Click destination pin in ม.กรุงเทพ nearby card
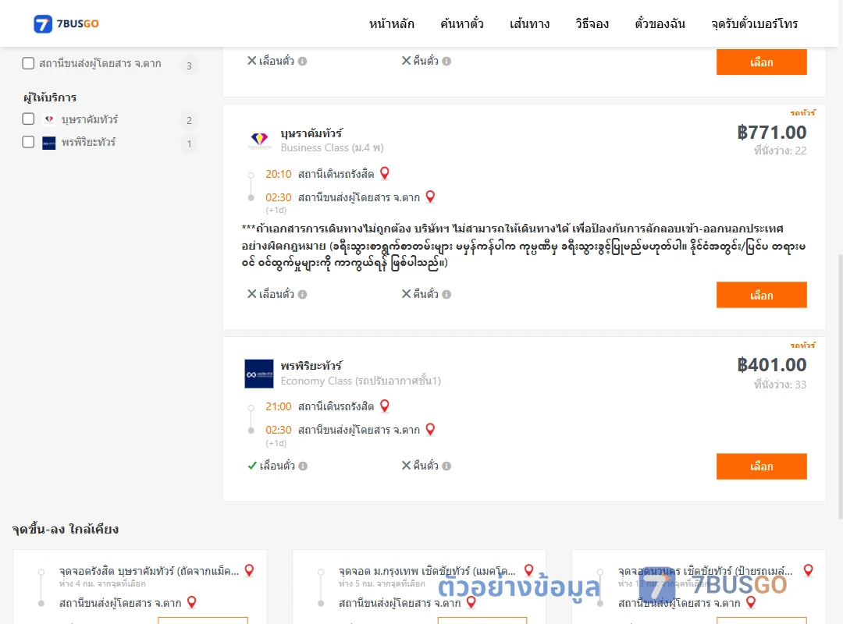This screenshot has height=624, width=843. coord(471,602)
